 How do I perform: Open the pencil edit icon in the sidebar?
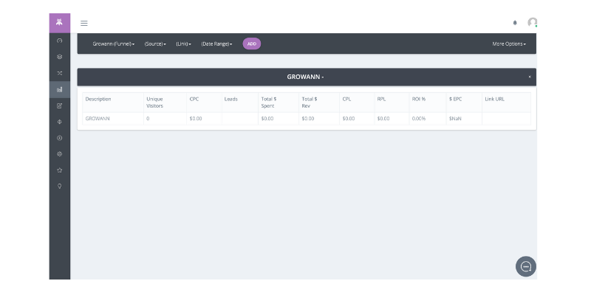point(60,105)
